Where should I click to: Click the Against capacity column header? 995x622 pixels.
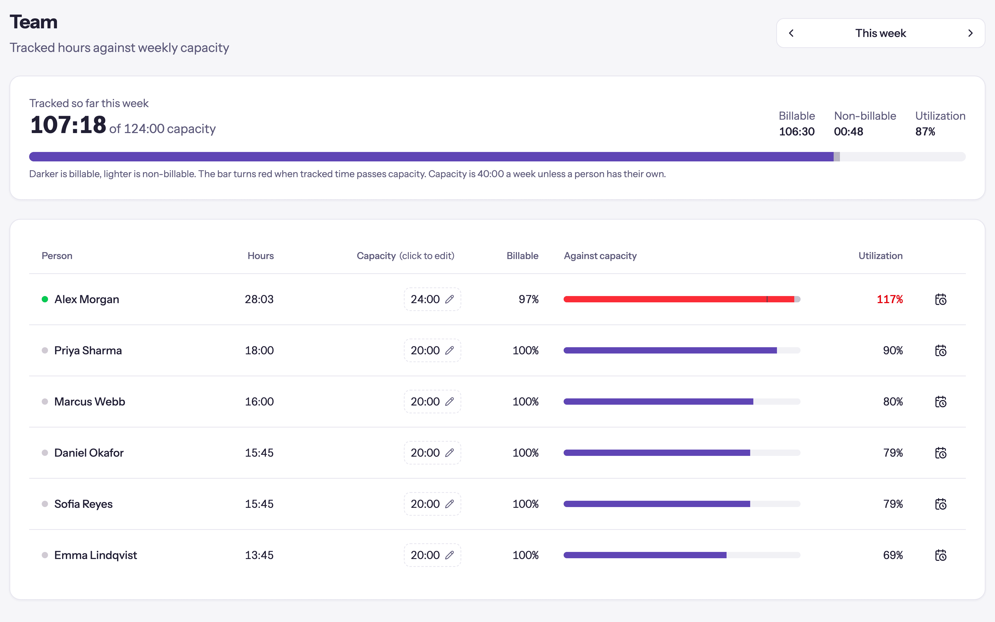600,255
